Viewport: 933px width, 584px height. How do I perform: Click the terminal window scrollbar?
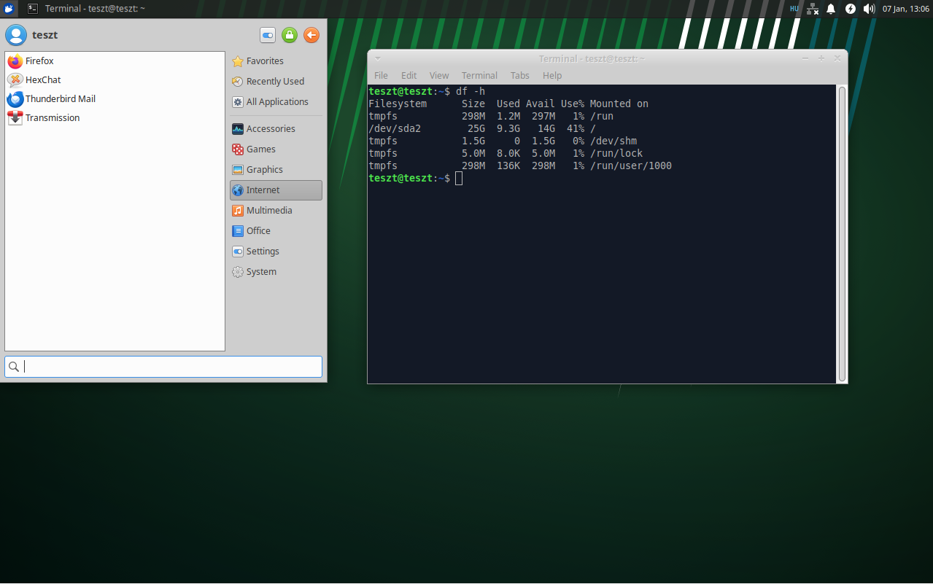pos(842,219)
